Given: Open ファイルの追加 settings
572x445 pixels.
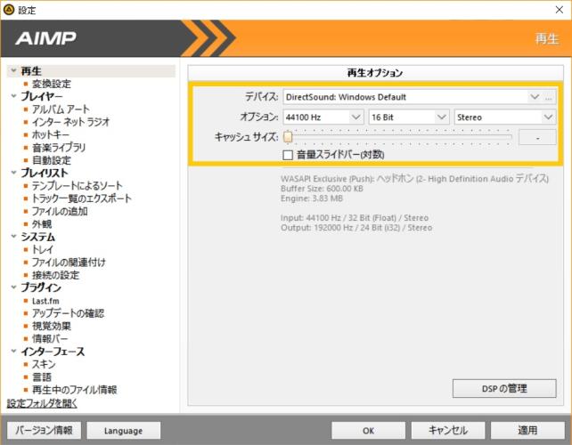Looking at the screenshot, I should [x=60, y=211].
